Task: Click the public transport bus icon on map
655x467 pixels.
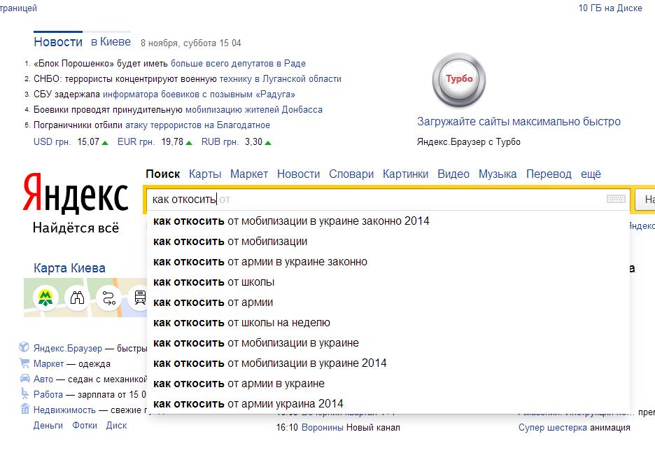Action: [x=139, y=298]
